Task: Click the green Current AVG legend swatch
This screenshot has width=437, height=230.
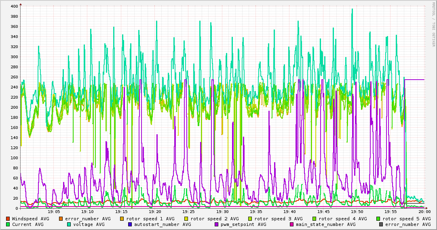Action: tap(8, 224)
